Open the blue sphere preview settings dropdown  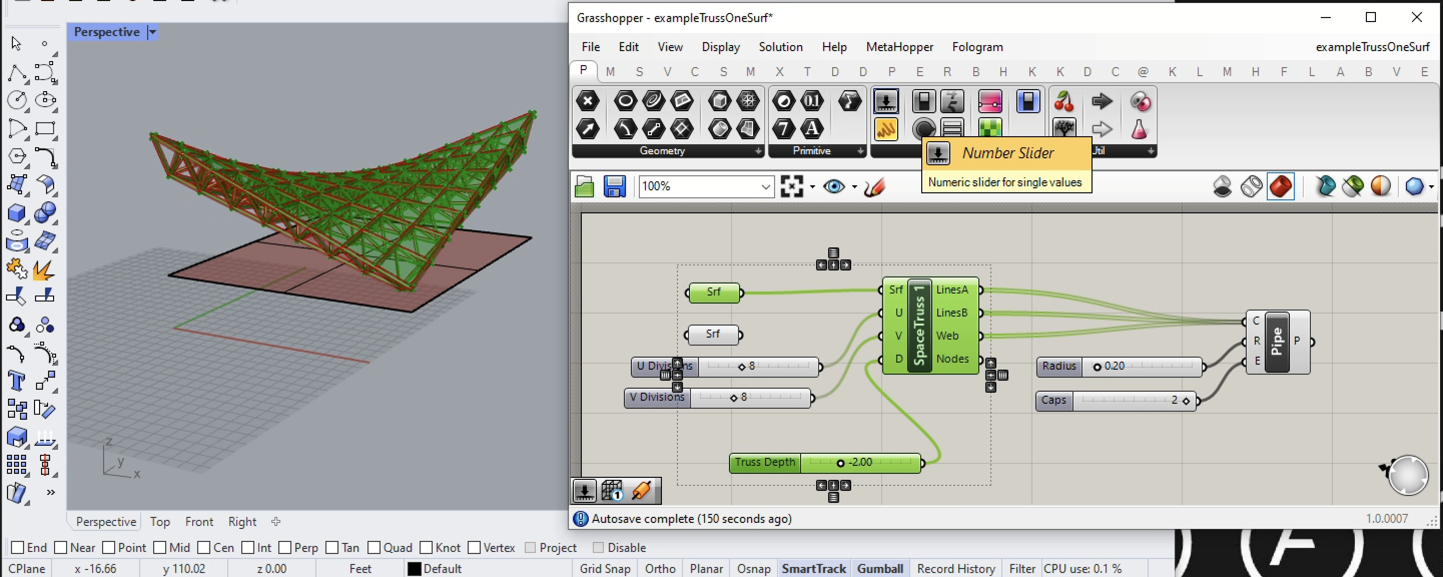click(1432, 186)
